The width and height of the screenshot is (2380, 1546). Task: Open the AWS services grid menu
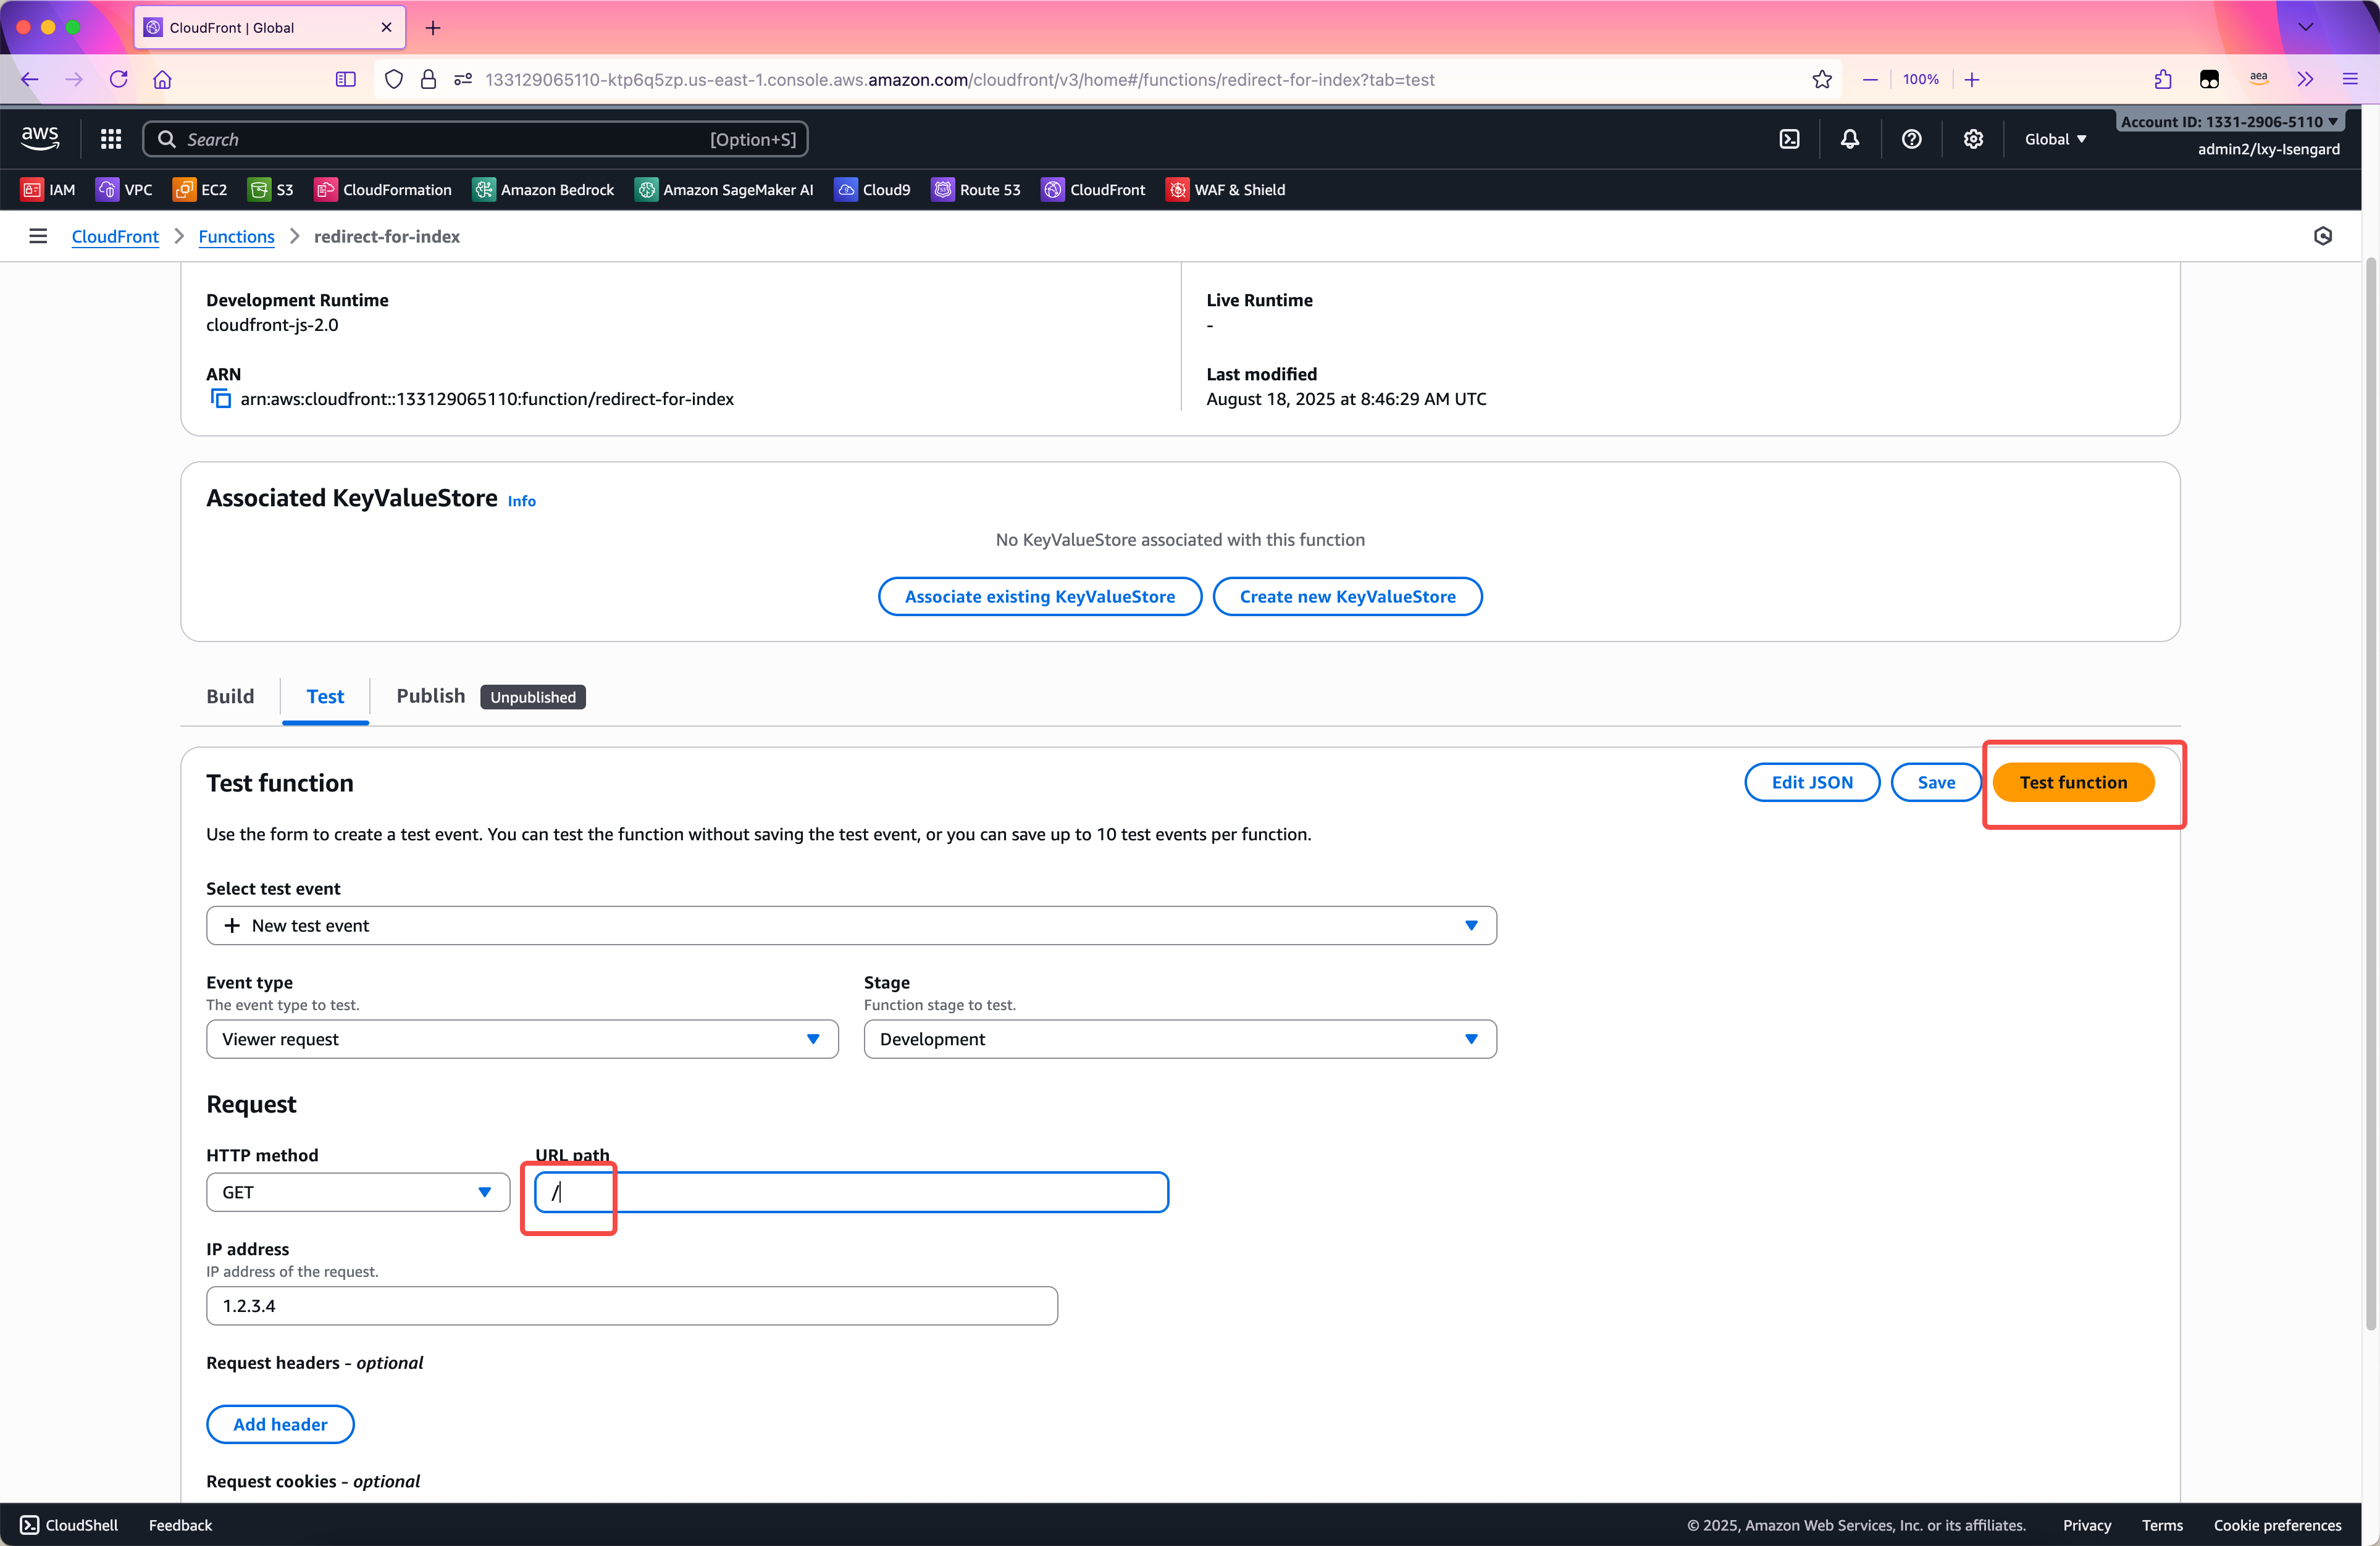(111, 139)
